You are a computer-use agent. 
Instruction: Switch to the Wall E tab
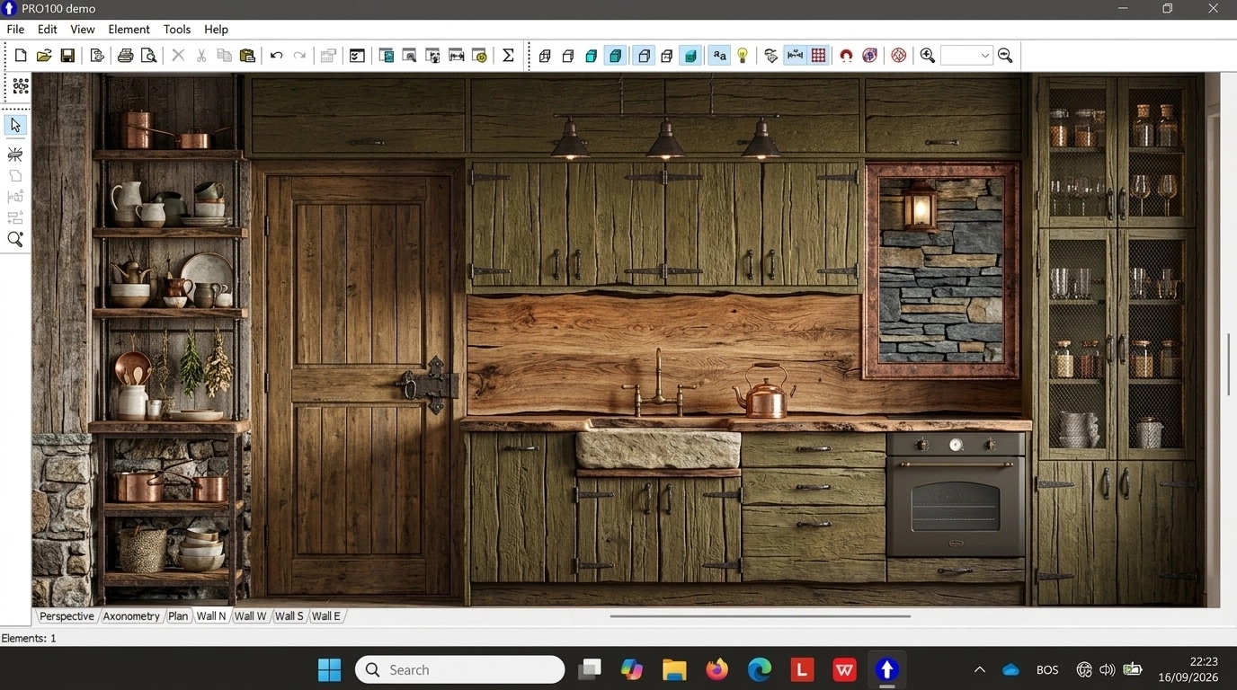tap(326, 616)
